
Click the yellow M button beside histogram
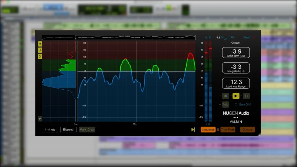click(40, 44)
